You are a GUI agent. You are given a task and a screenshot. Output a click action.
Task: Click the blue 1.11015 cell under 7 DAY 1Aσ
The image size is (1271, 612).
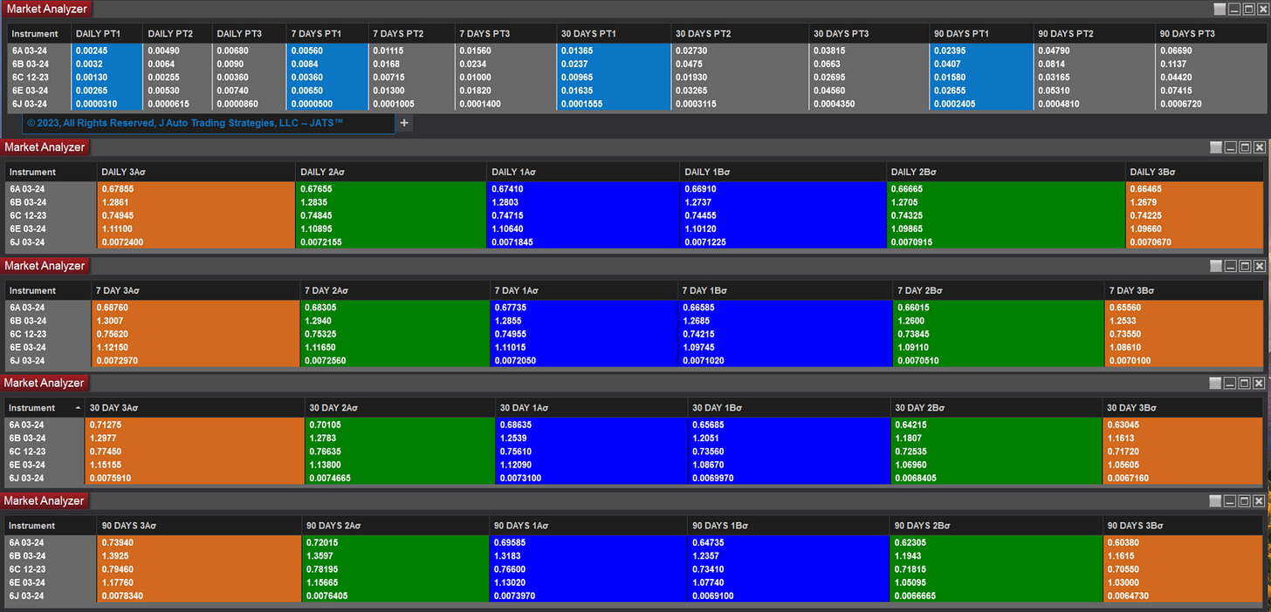584,347
